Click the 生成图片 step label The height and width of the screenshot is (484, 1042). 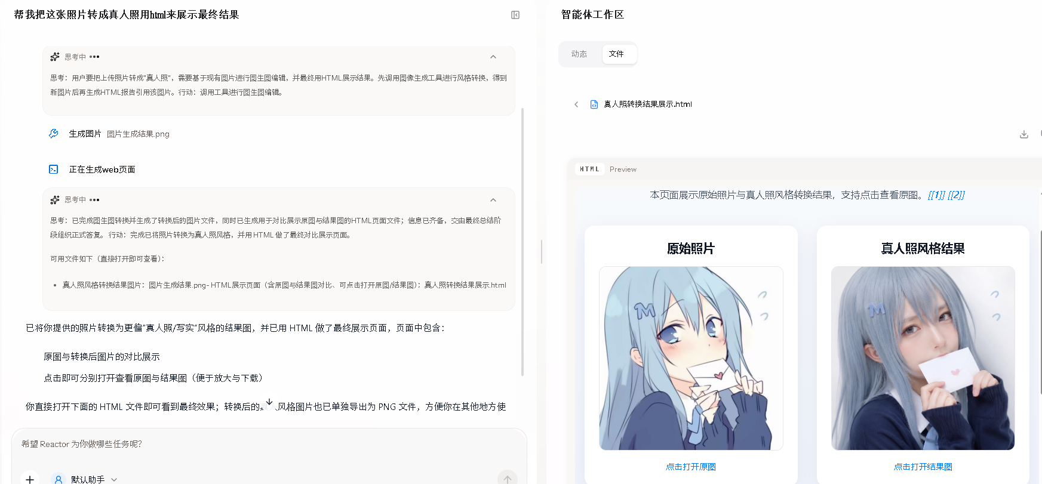coord(85,134)
